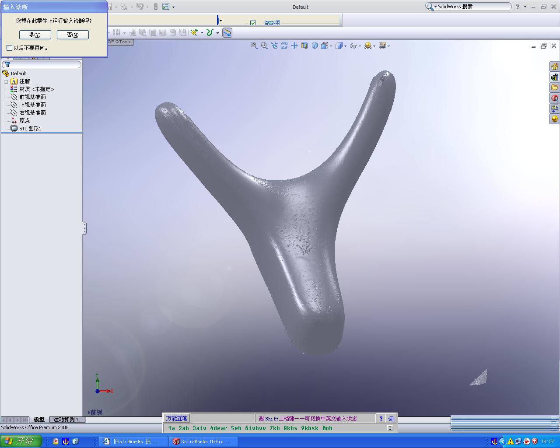Activate the Rotate View tool

pyautogui.click(x=284, y=45)
